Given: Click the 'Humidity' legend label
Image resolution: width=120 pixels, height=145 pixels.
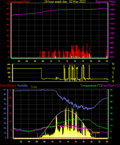Looking at the screenshot, I should click(22, 86).
